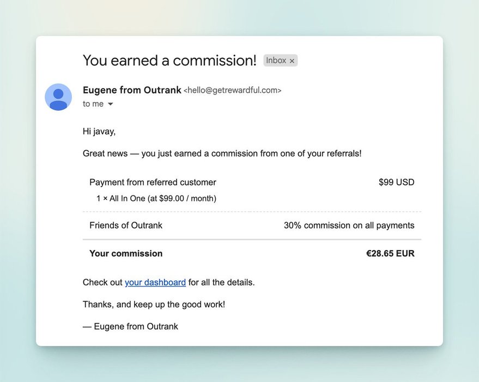Image resolution: width=479 pixels, height=382 pixels.
Task: Click the "Great news" commission sentence
Action: [222, 153]
